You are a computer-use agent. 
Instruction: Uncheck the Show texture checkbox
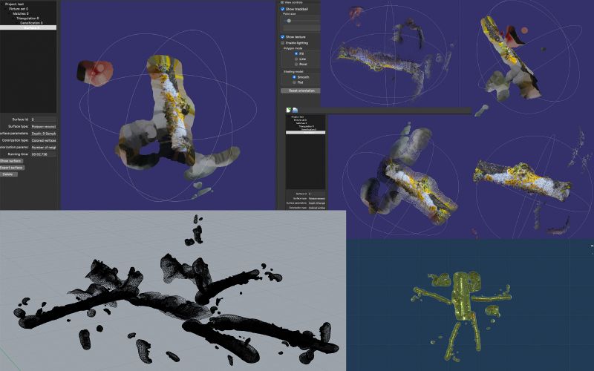tap(283, 36)
